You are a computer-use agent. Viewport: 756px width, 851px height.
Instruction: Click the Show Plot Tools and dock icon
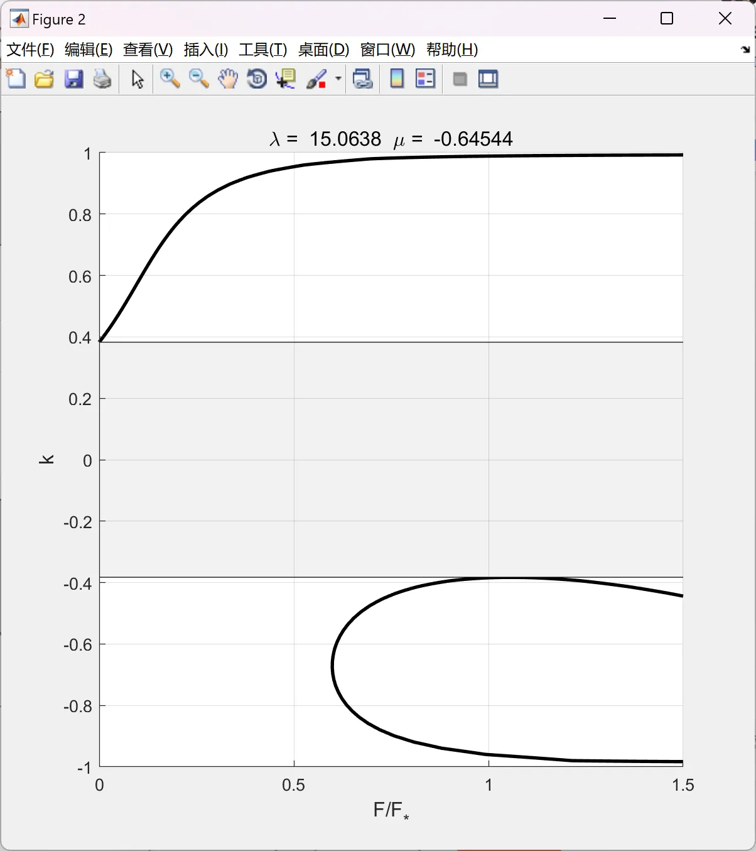(x=488, y=79)
